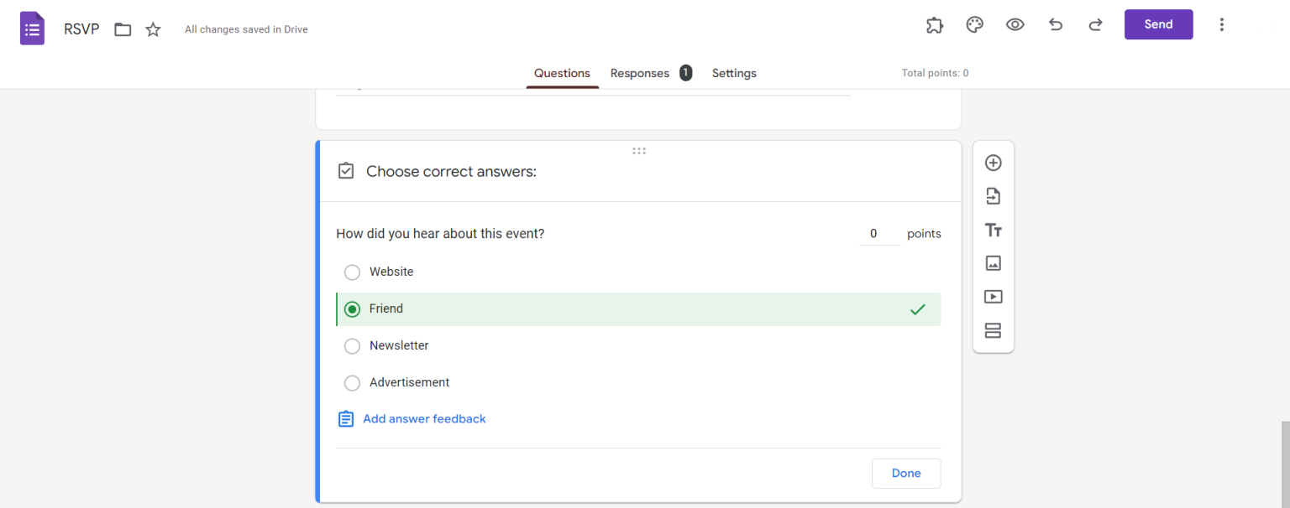Click the question drag handle dots
1290x508 pixels.
[639, 151]
